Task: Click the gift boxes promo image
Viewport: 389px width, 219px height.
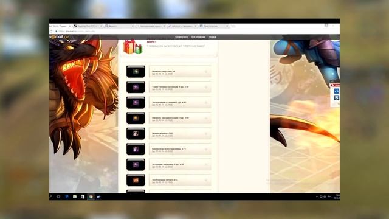Action: point(133,46)
